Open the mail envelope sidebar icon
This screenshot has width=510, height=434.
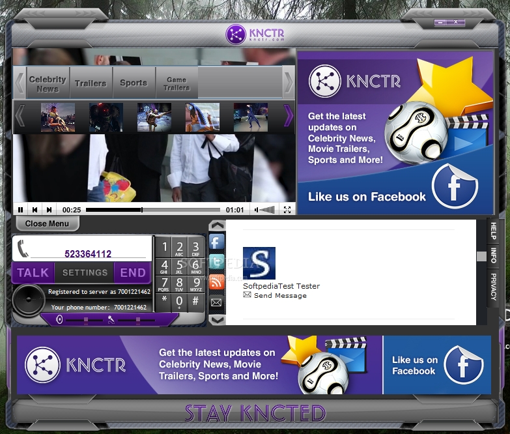(x=217, y=302)
